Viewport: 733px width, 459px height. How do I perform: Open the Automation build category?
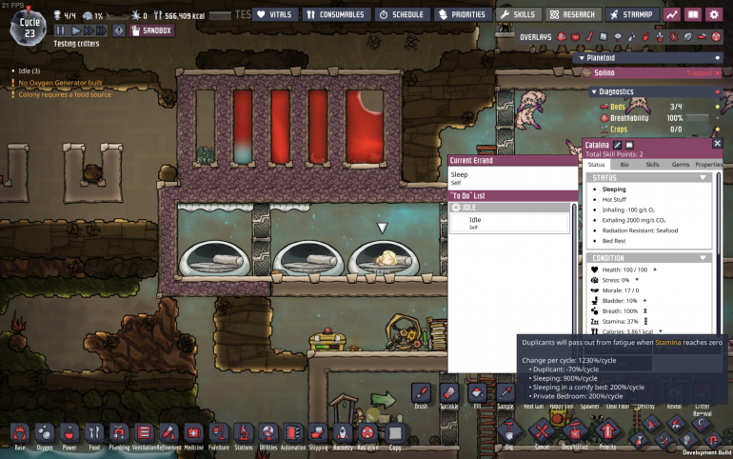tap(293, 433)
